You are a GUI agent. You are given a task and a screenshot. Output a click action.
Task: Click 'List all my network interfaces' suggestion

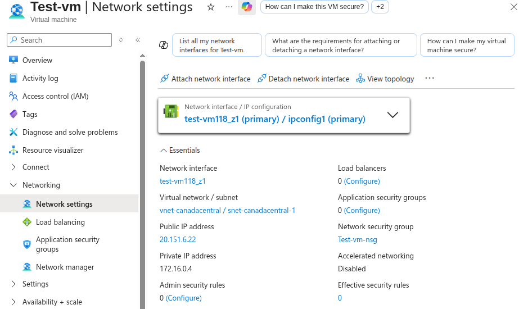click(x=217, y=45)
